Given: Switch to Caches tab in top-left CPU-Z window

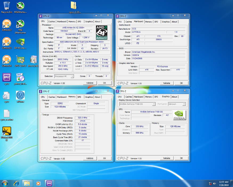Looking at the screenshot, I should click(52, 21).
